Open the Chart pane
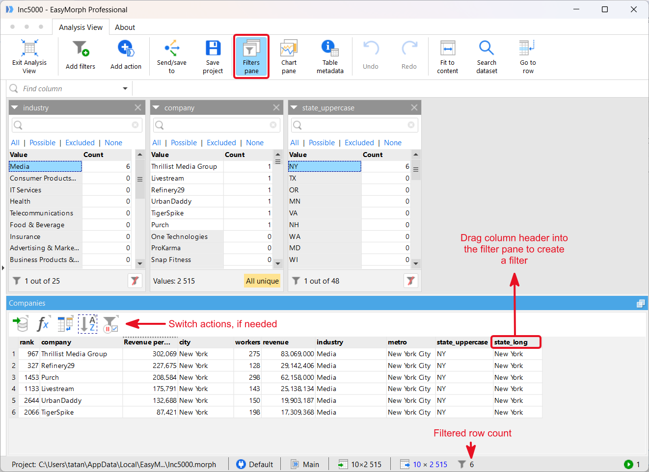Image resolution: width=649 pixels, height=472 pixels. [289, 48]
